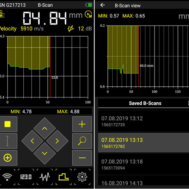Tap the measurement mode icon beside mm
189x189 pixels.
pos(88,14)
